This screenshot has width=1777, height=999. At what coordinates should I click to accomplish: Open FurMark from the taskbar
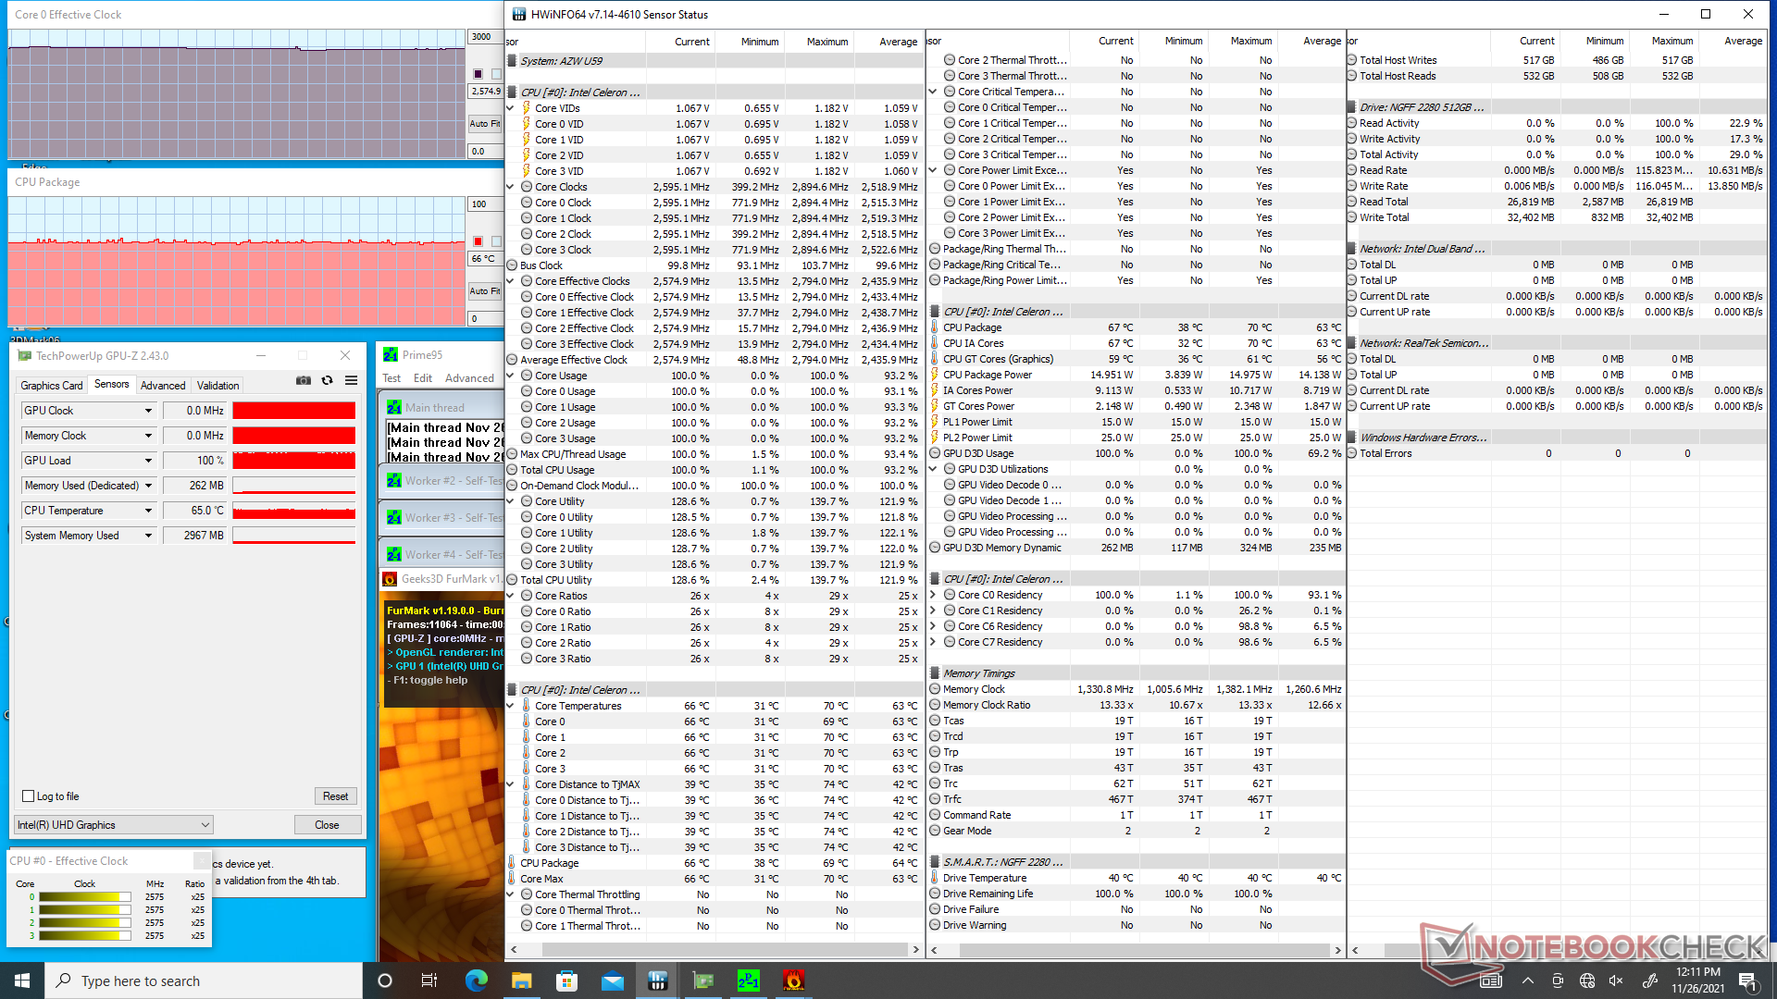click(x=793, y=980)
